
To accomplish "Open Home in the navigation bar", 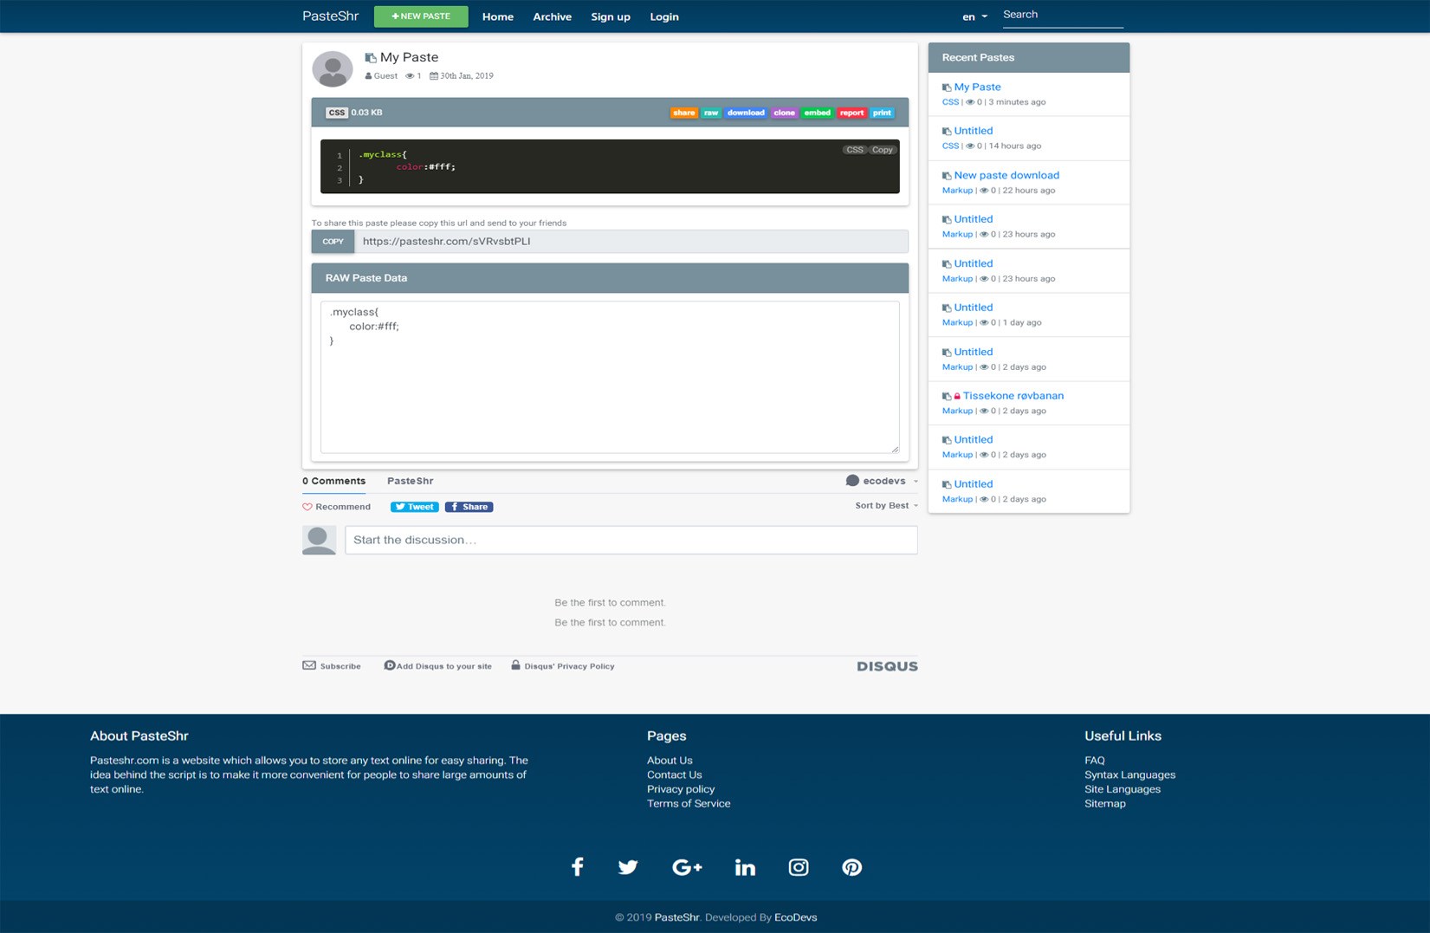I will point(498,16).
